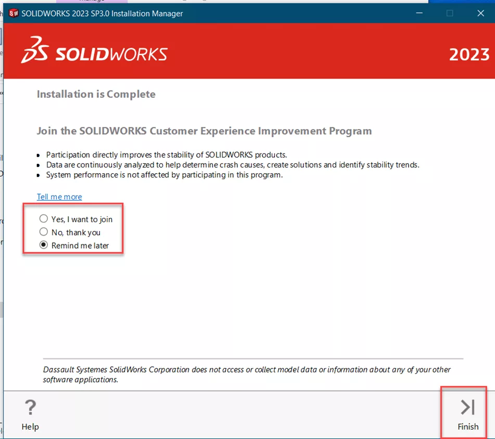Click the 'Data are continuously analyzed' bullet text
This screenshot has width=495, height=439.
tap(233, 165)
